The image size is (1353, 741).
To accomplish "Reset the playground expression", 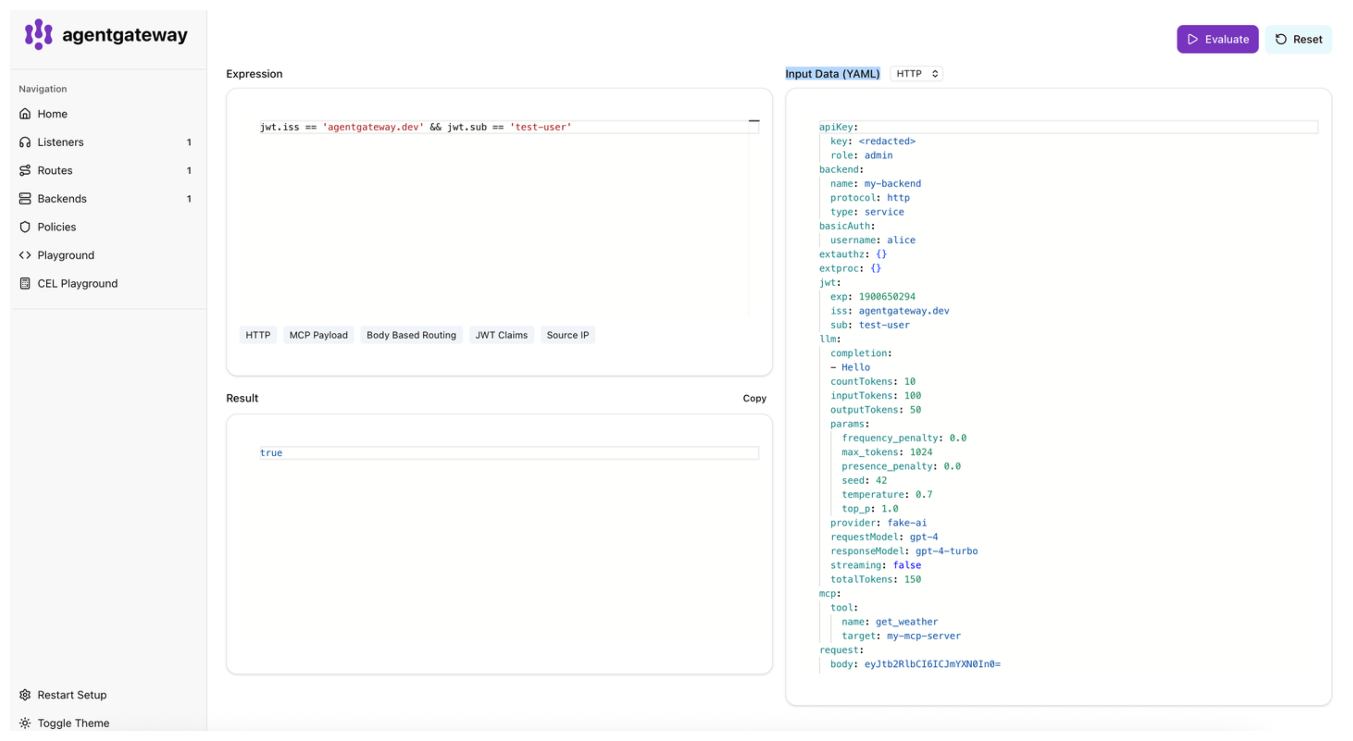I will tap(1298, 39).
